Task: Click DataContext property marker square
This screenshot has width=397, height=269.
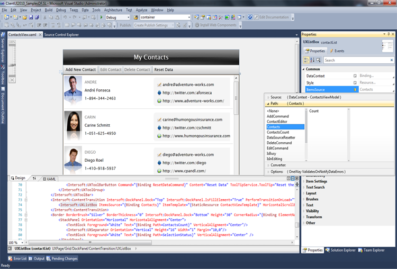Action: coord(355,76)
